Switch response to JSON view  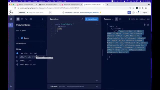tap(116, 19)
